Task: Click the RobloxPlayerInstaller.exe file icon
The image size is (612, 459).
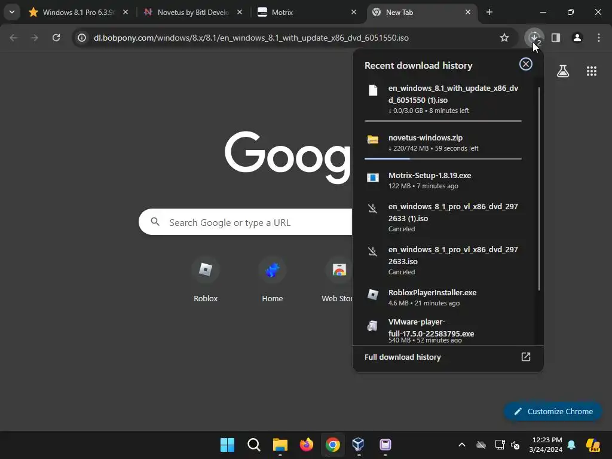Action: (373, 294)
